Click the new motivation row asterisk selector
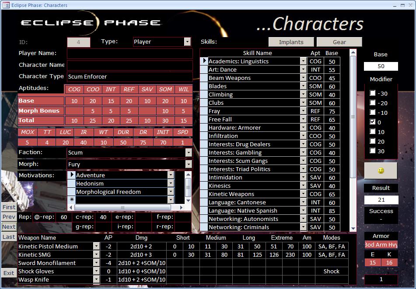 (72, 200)
